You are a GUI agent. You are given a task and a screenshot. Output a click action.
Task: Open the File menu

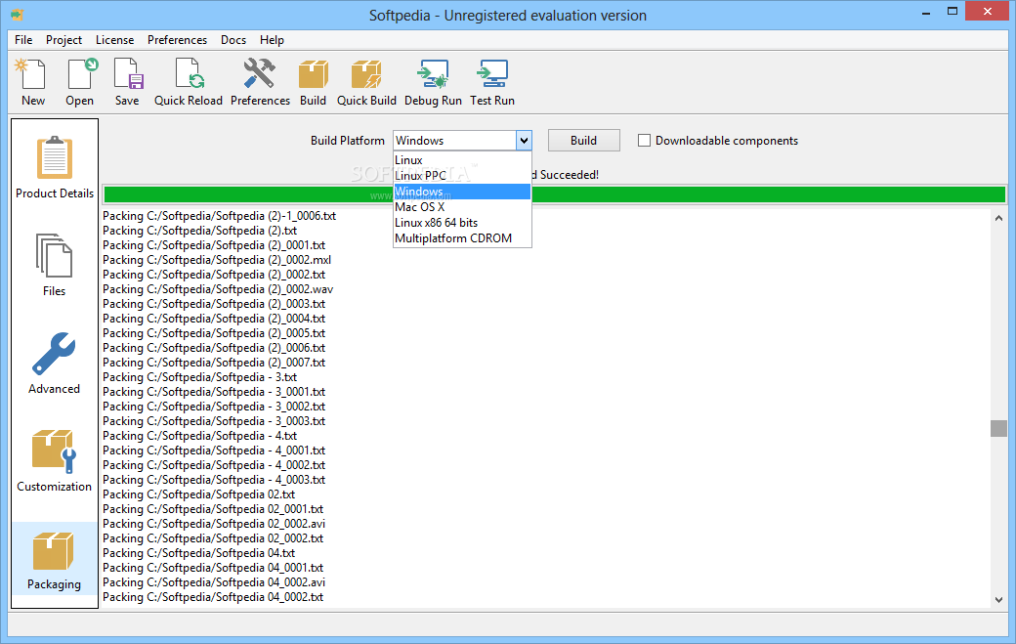pos(23,39)
